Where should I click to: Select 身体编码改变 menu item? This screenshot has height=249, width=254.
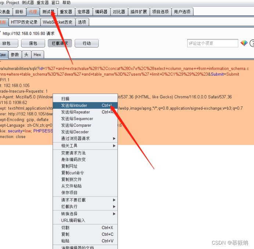tap(85, 159)
